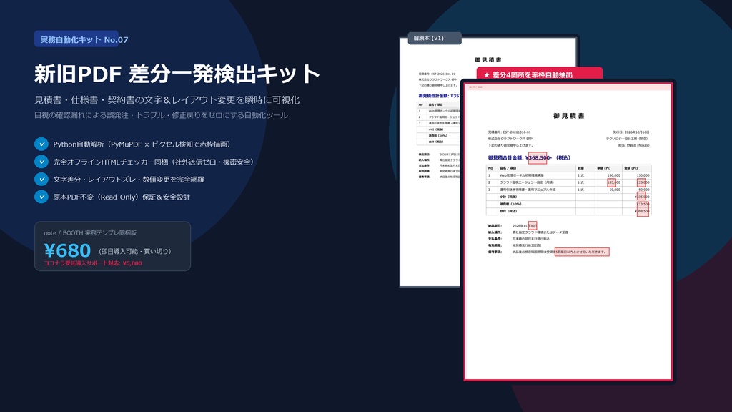The height and width of the screenshot is (412, 732).
Task: Click the 新旧PDF 差分一発検出キット title
Action: 177,74
